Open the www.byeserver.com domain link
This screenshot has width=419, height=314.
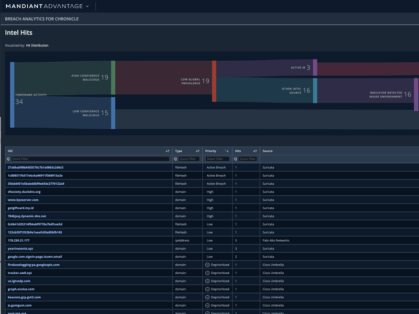point(23,200)
